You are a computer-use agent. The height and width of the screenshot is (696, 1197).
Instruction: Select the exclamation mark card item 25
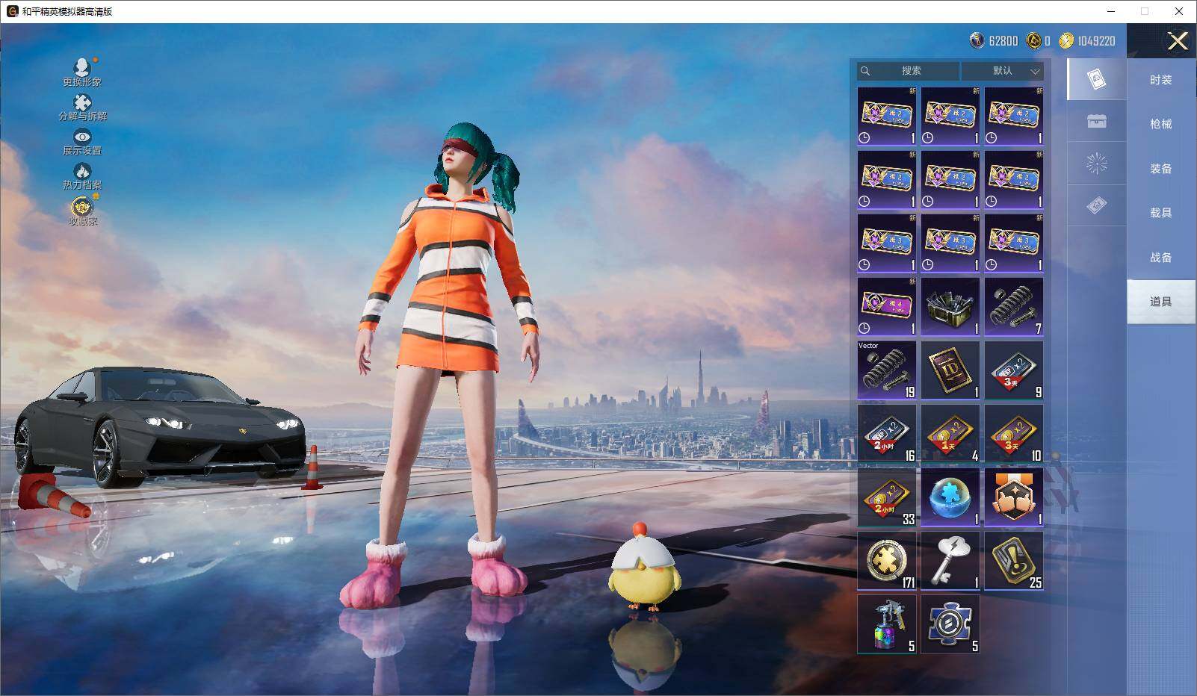click(x=1014, y=561)
